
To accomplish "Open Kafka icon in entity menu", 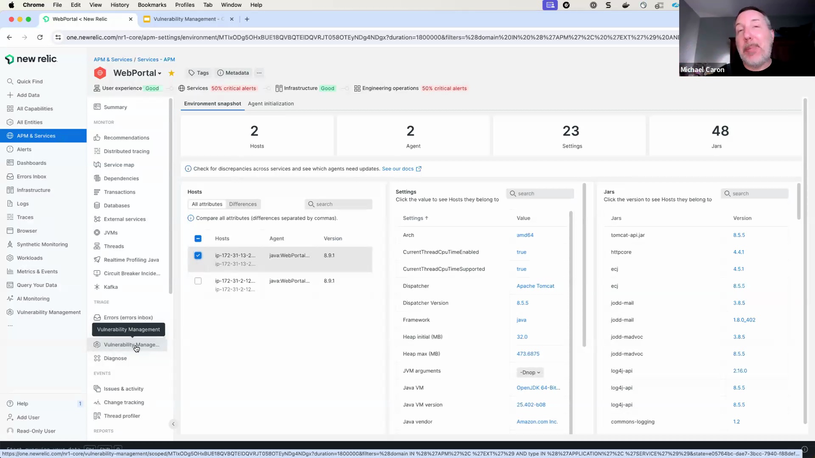I will coord(97,287).
